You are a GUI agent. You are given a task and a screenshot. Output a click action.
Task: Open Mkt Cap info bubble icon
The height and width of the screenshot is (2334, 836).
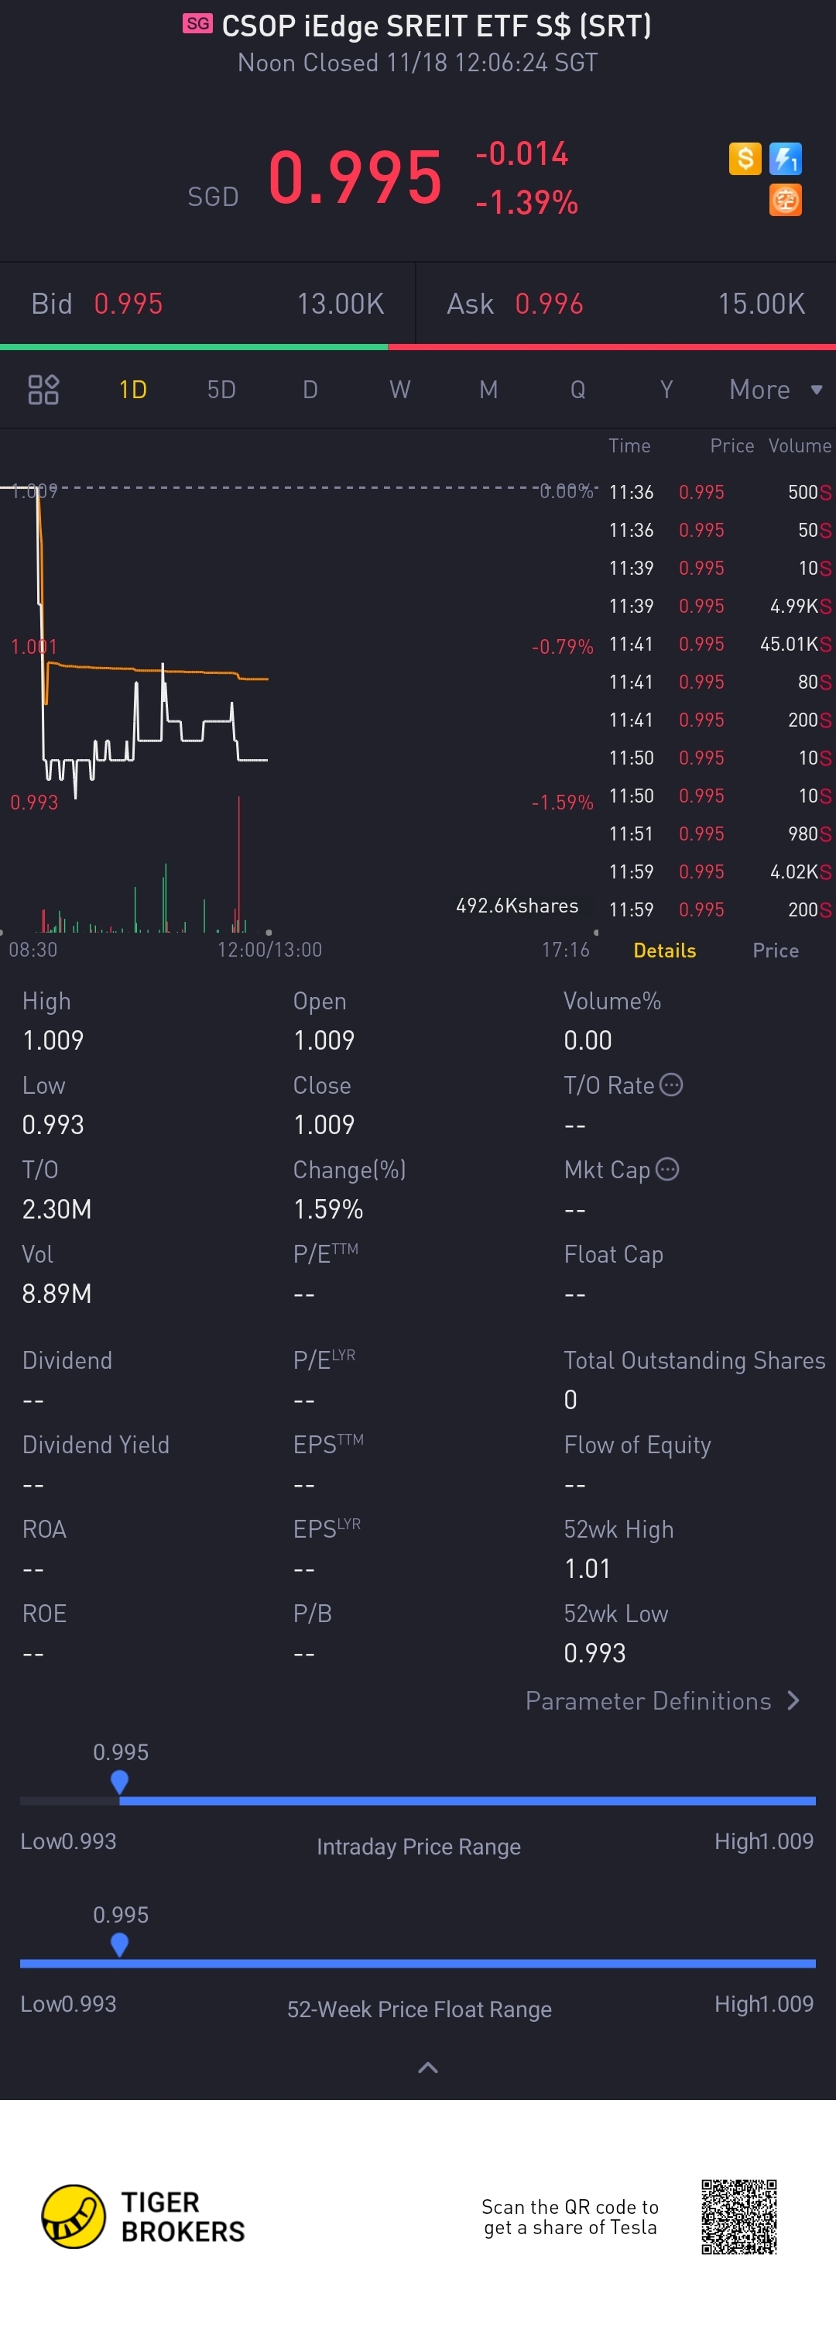667,1169
